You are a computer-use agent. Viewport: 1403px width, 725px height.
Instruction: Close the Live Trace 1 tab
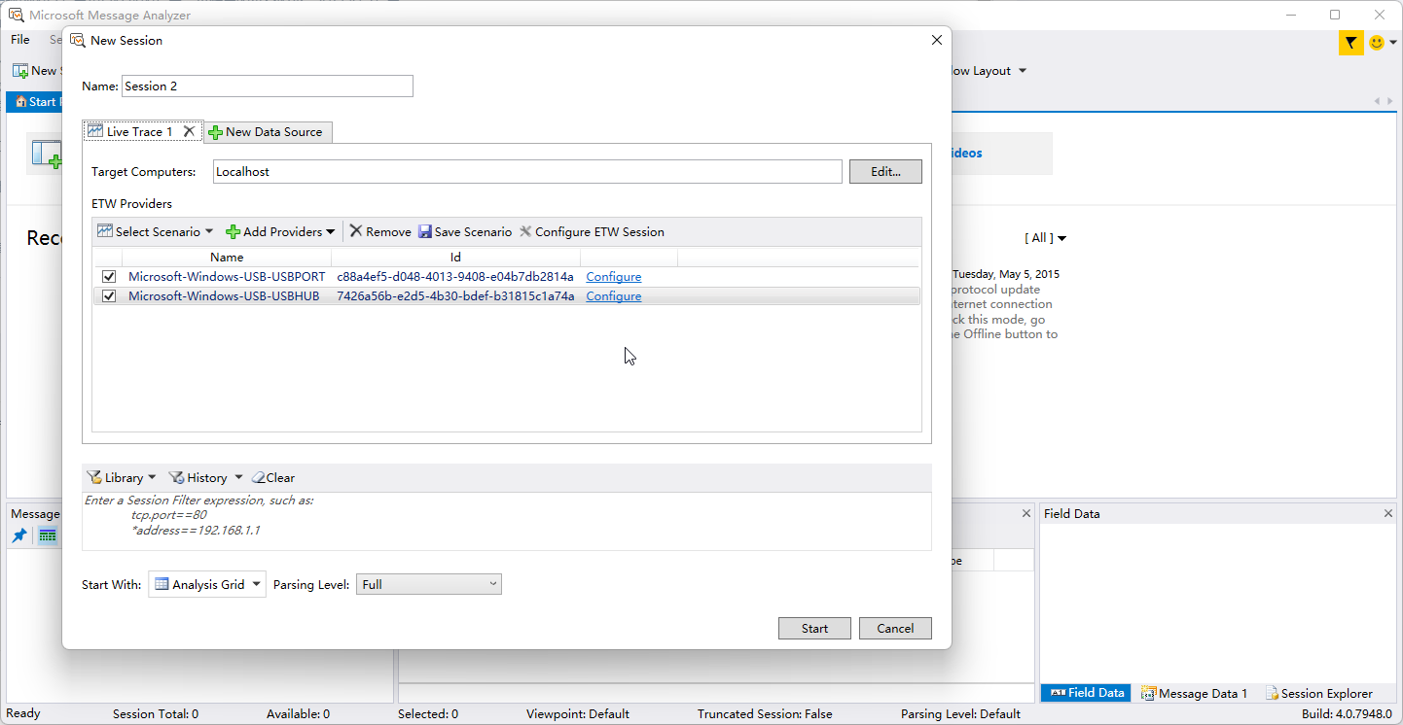coord(190,131)
